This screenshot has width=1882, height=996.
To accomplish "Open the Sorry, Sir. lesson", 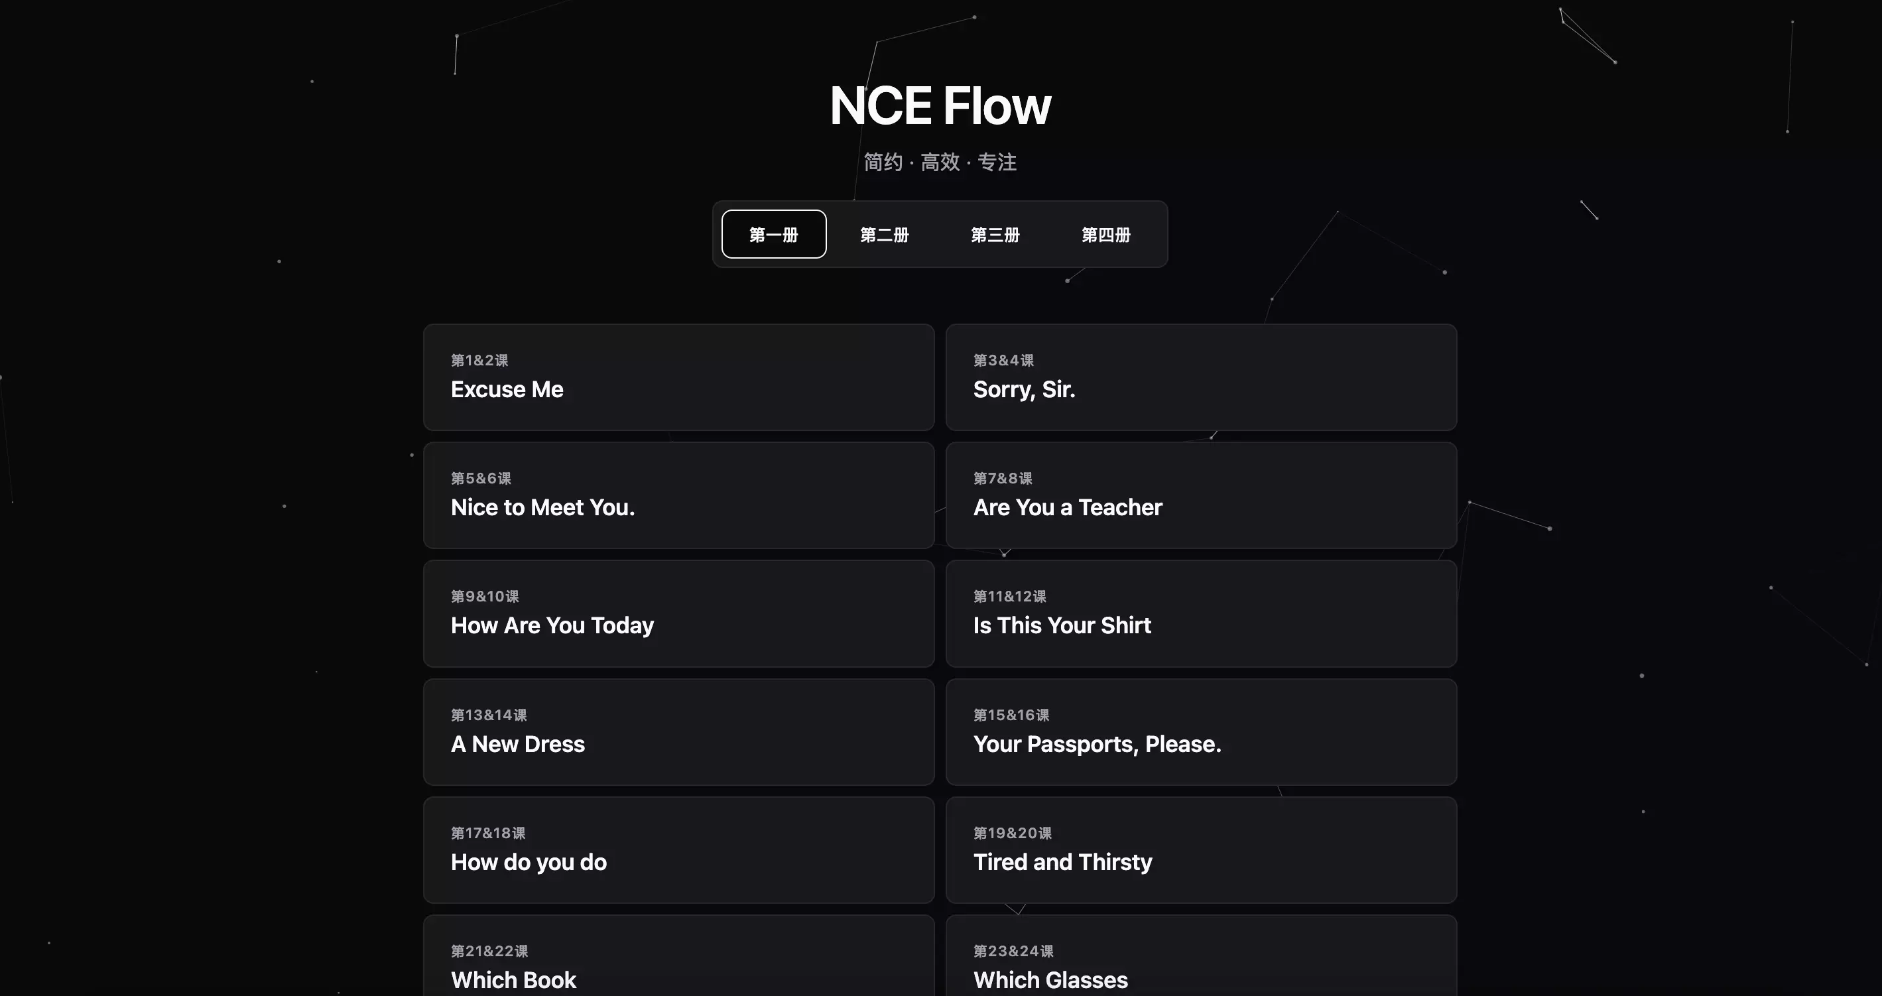I will click(x=1200, y=377).
